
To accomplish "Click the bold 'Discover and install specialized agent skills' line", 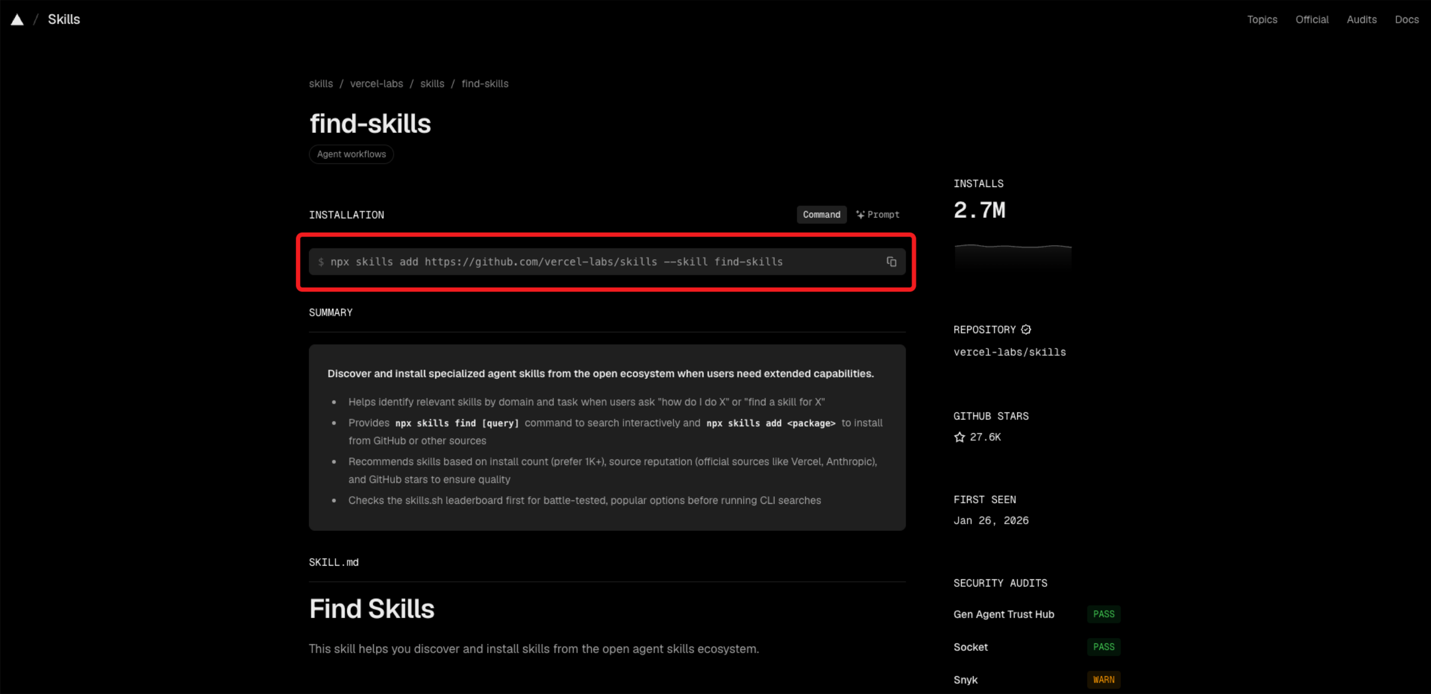I will click(x=600, y=374).
